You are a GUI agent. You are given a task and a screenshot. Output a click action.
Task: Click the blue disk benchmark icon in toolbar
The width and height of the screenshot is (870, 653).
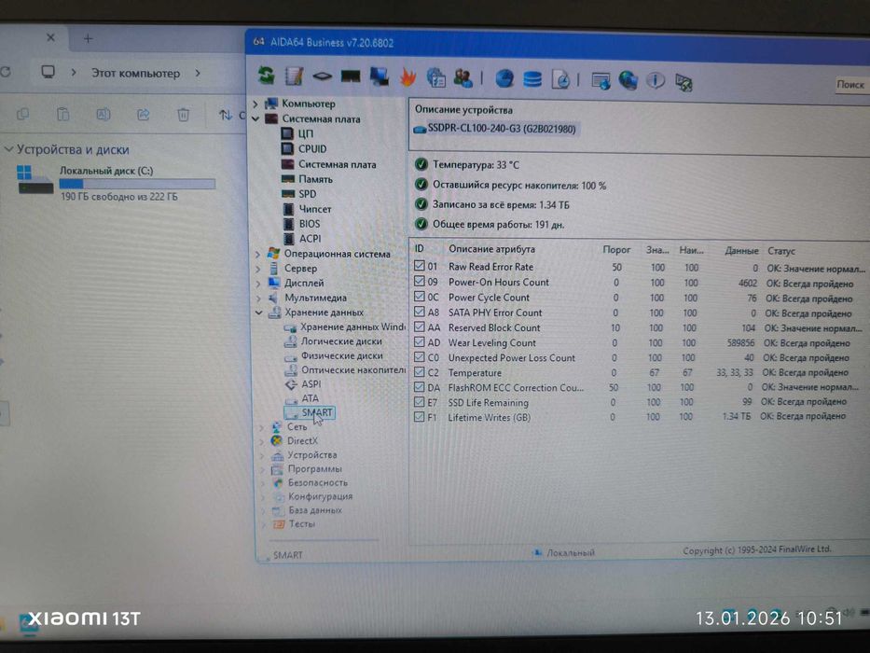pos(504,79)
